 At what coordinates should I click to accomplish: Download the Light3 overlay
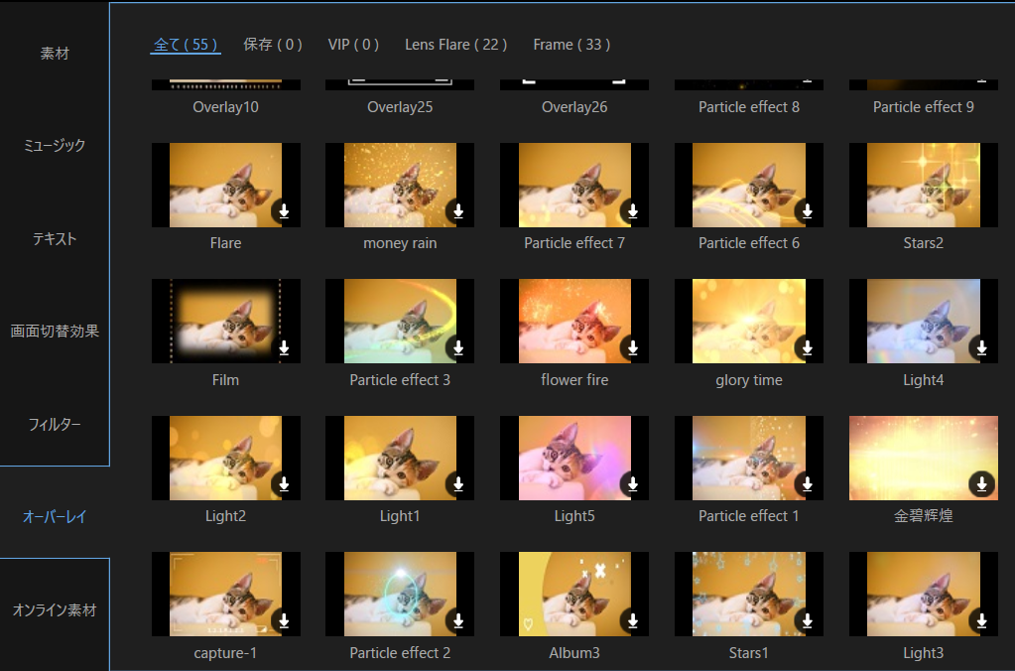pos(982,620)
